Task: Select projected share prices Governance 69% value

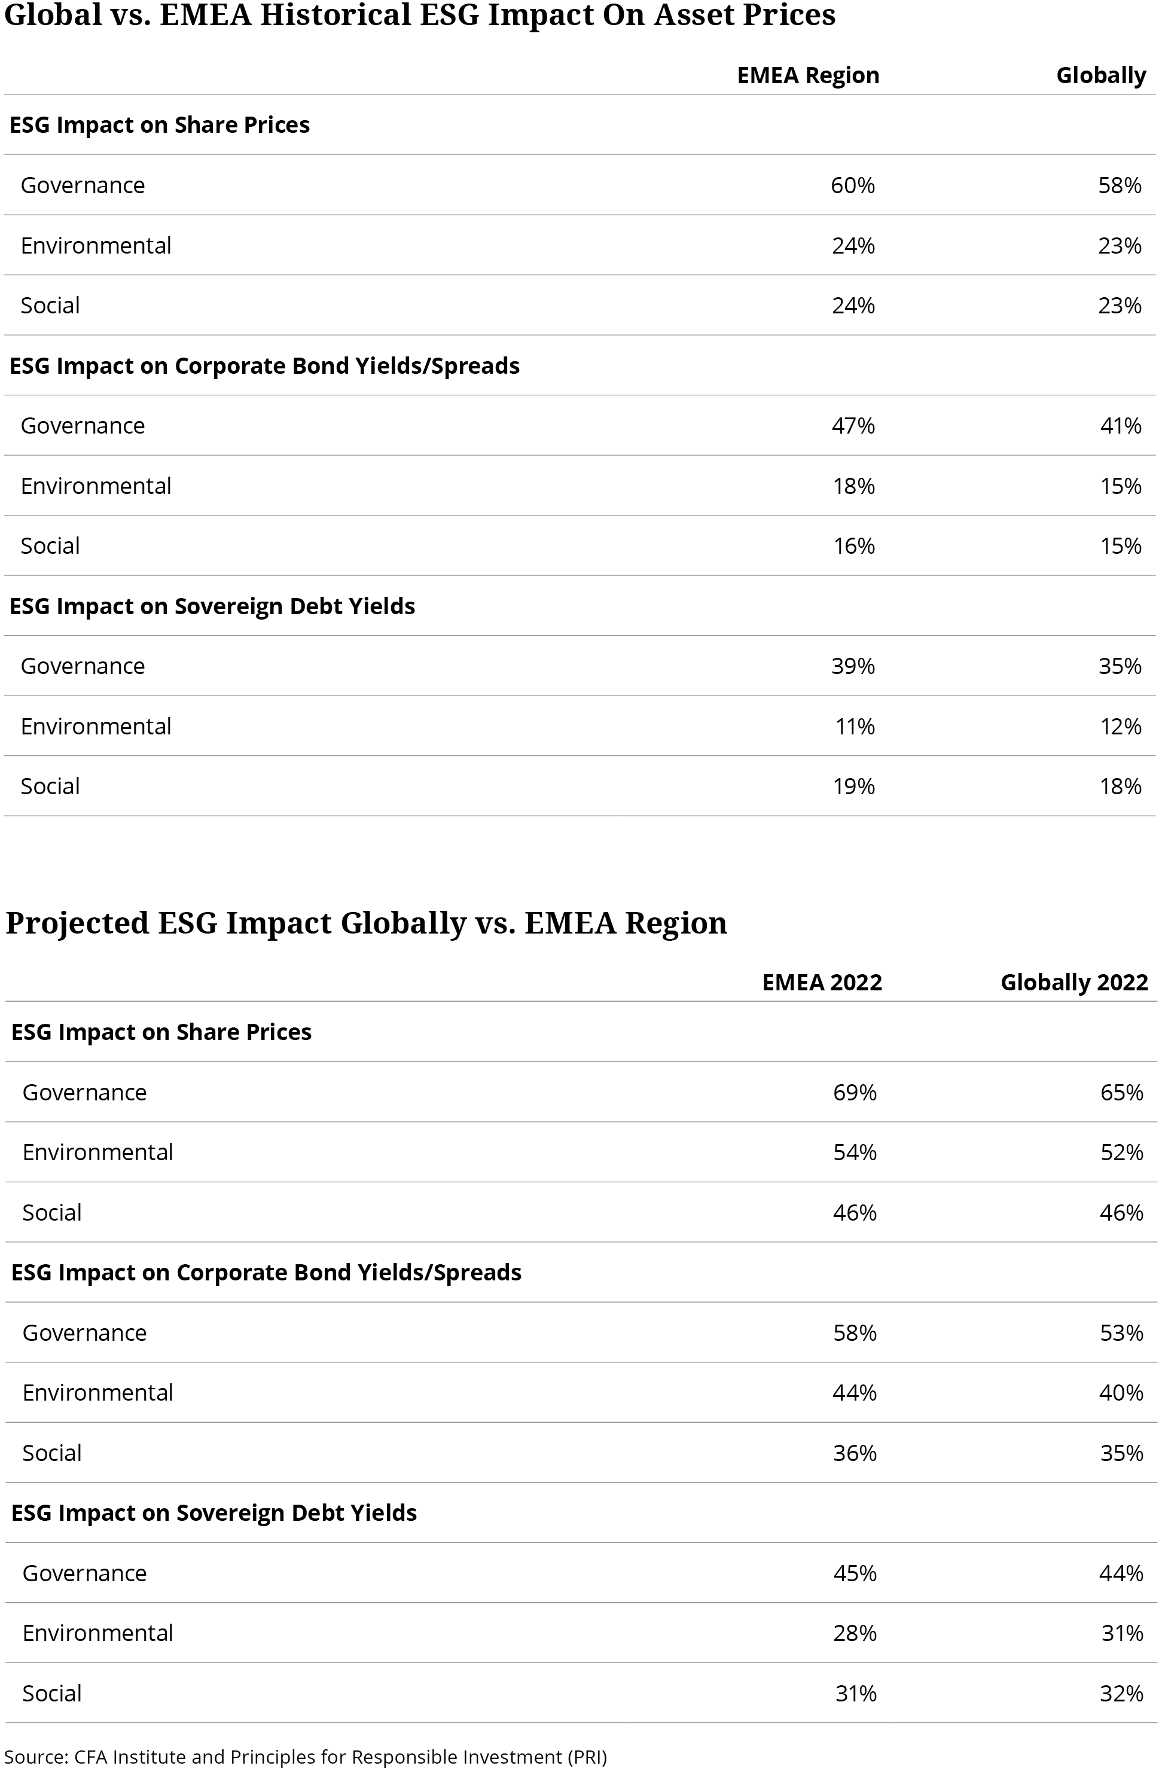Action: [x=854, y=1093]
